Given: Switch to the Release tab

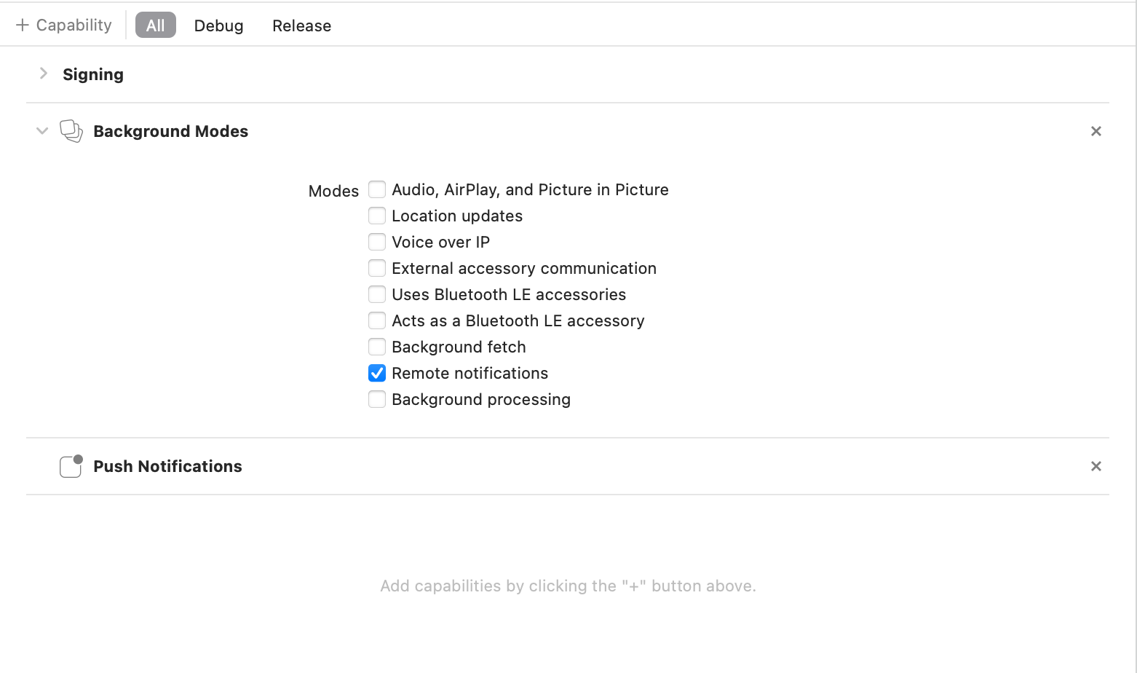Looking at the screenshot, I should 301,25.
